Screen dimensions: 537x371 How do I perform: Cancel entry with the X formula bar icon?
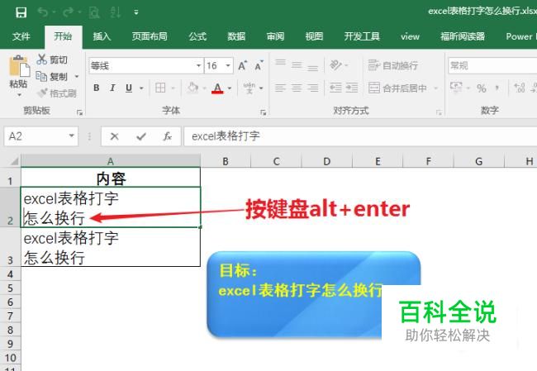pos(114,136)
